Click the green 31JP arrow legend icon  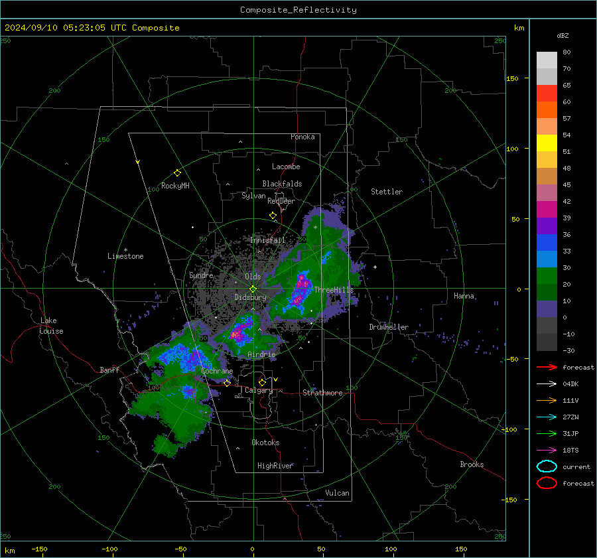coord(547,433)
